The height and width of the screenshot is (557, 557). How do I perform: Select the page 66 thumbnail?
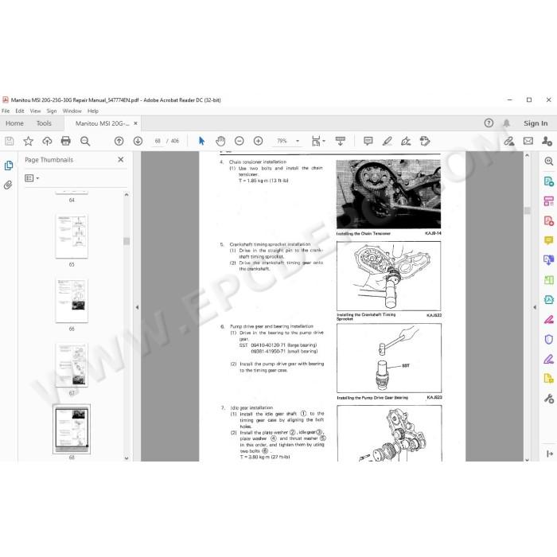coord(72,301)
